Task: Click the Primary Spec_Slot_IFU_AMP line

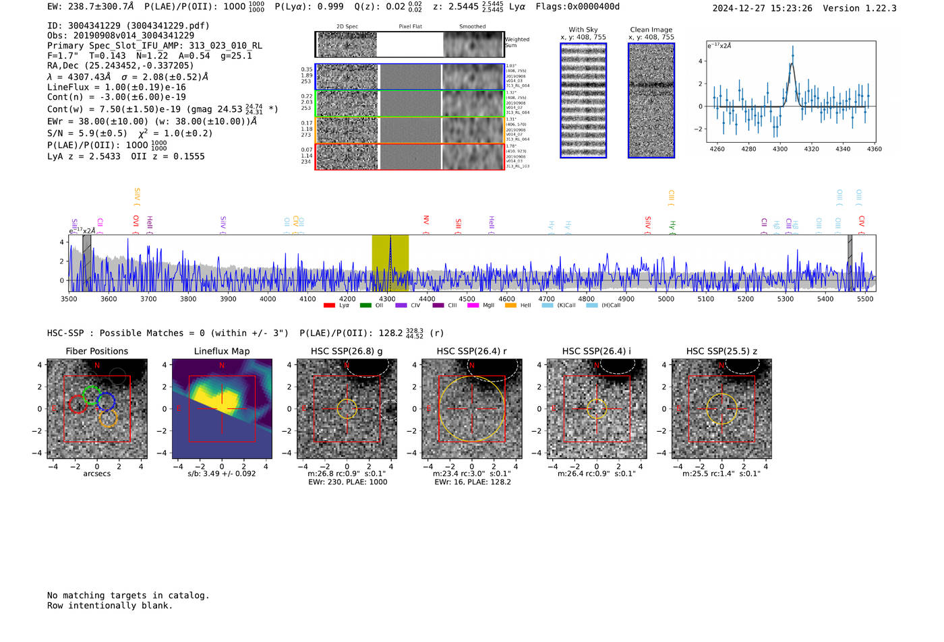Action: [155, 46]
